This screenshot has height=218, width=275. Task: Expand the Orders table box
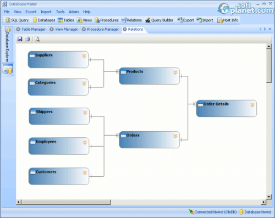tap(175, 136)
